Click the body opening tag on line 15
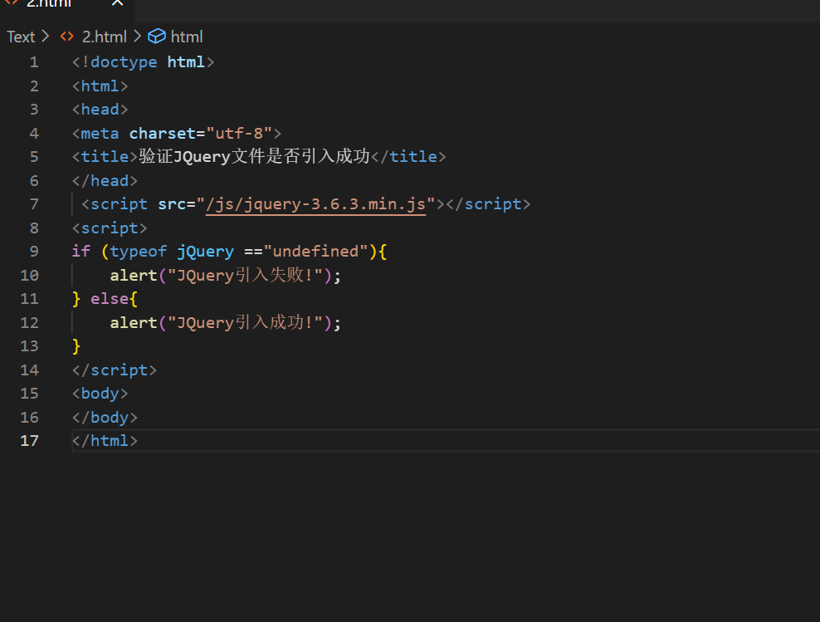820x622 pixels. coord(100,393)
